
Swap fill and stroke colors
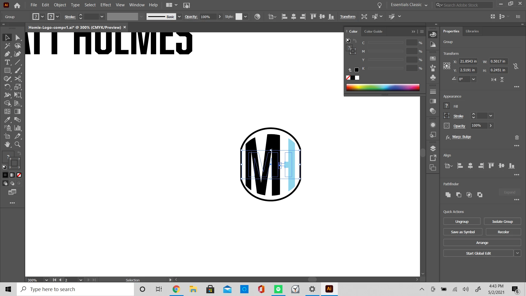(x=19, y=153)
